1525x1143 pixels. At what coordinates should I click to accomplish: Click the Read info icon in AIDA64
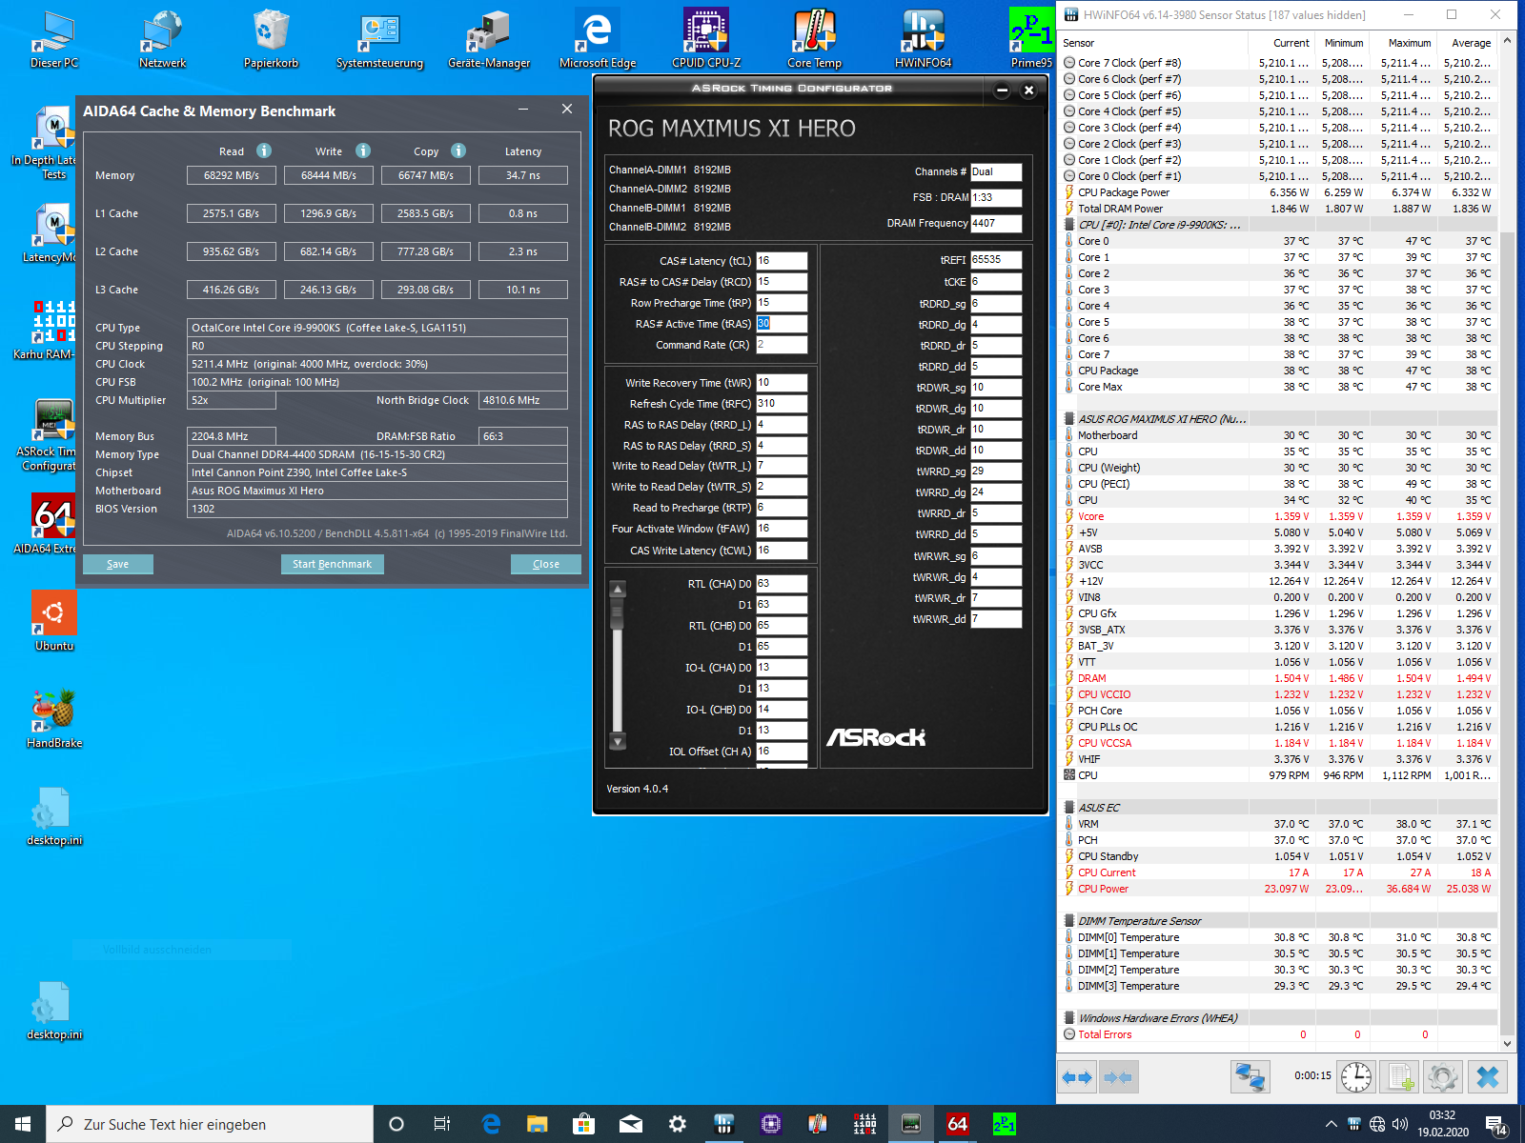[x=264, y=150]
